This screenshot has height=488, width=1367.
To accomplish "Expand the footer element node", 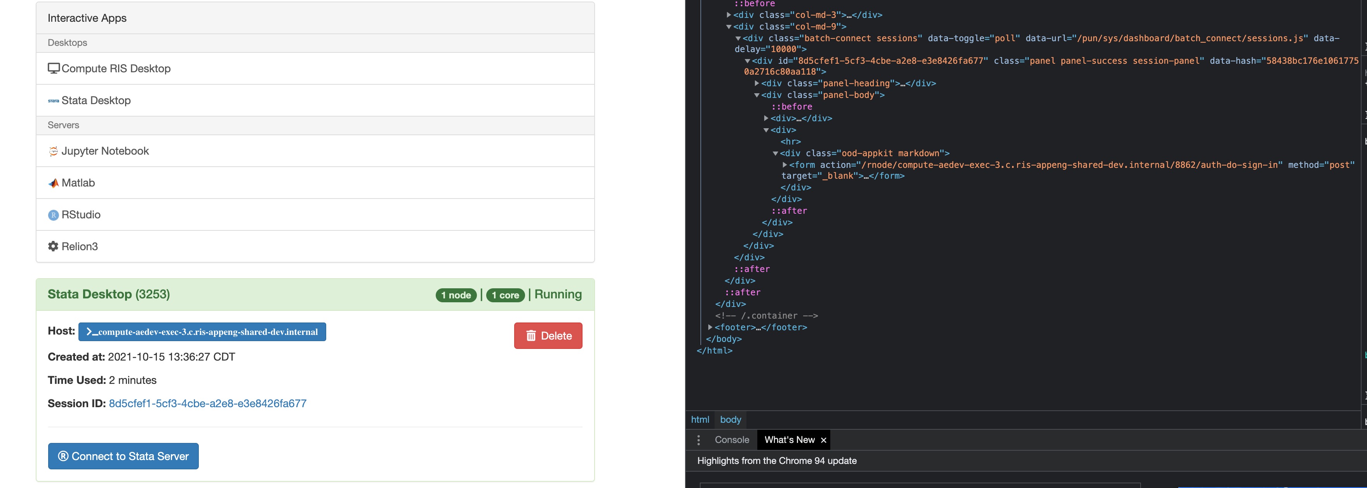I will (x=710, y=327).
